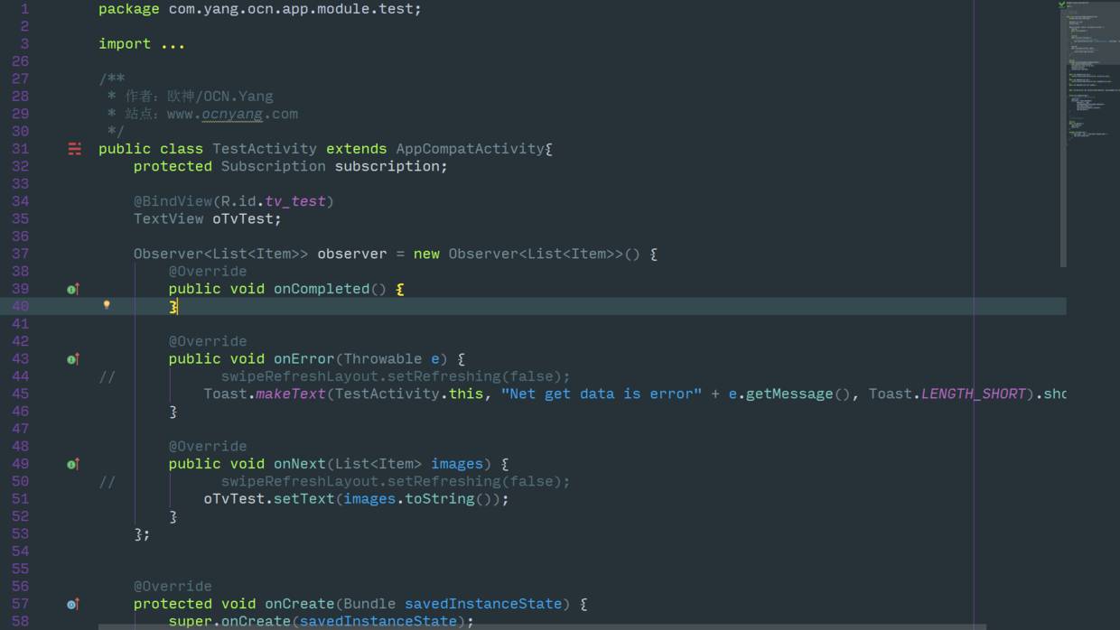This screenshot has width=1120, height=630.
Task: Click the override gutter icon next to onError
Action: 72,358
